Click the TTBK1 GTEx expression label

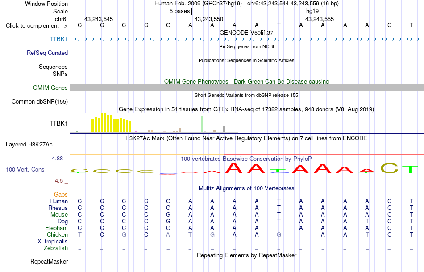[x=58, y=123]
